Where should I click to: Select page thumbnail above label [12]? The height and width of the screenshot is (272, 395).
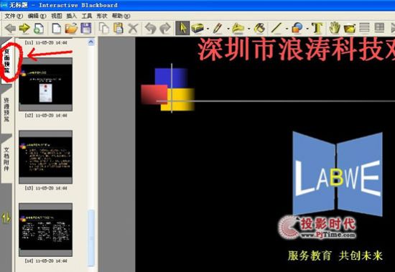(45, 84)
